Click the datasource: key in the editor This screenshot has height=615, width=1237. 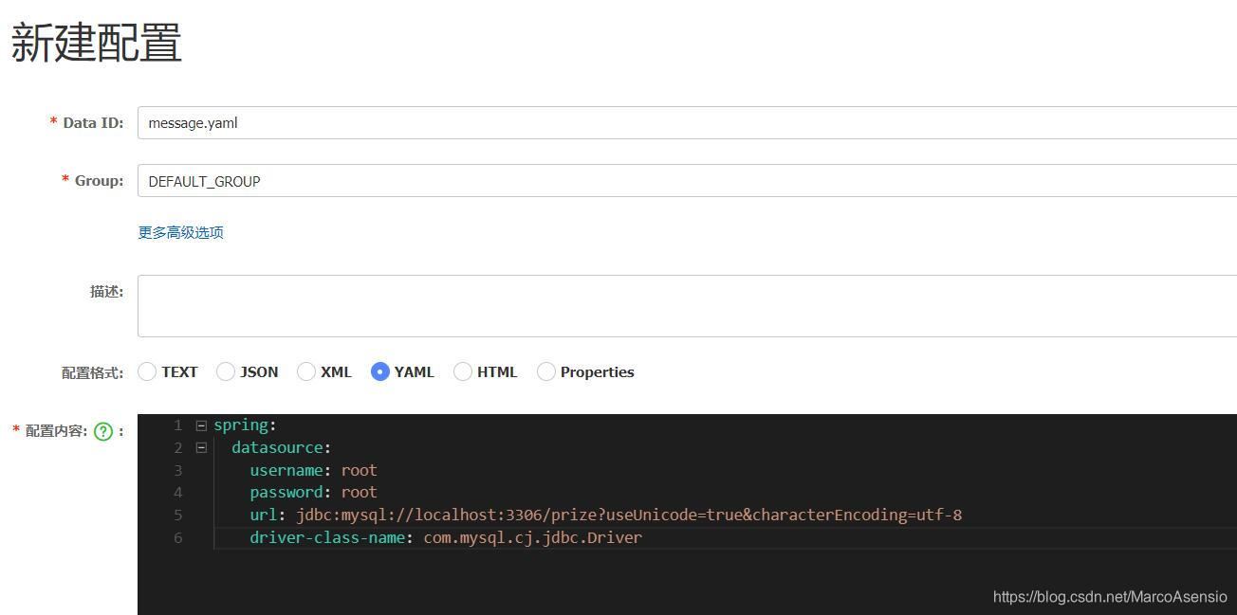click(x=281, y=447)
